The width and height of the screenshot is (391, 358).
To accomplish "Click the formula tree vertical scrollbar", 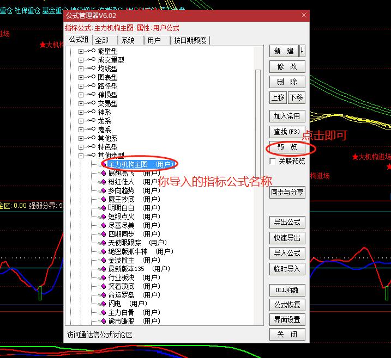I will [x=258, y=123].
